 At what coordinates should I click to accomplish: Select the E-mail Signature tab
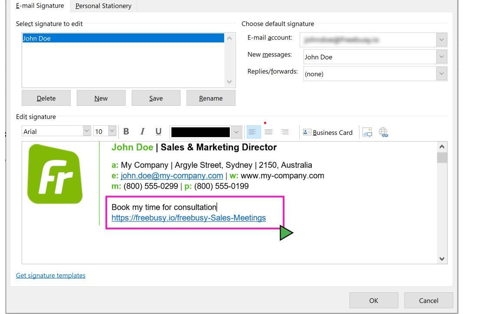point(40,6)
